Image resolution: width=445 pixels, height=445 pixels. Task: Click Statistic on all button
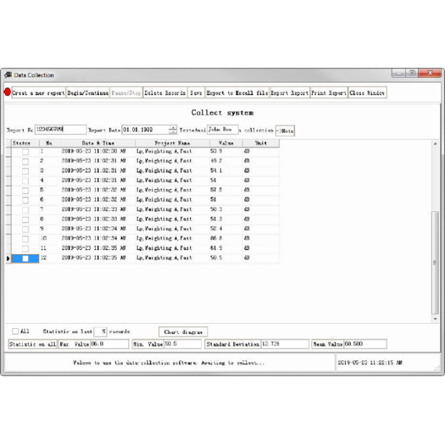(x=32, y=344)
